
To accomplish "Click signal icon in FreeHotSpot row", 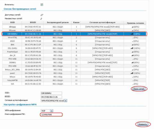I will (x=132, y=52).
